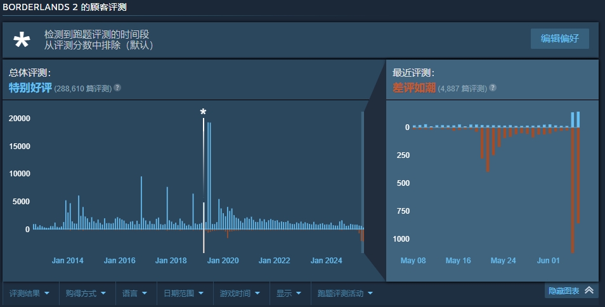
Task: Open the 显示 dropdown filter
Action: (289, 294)
